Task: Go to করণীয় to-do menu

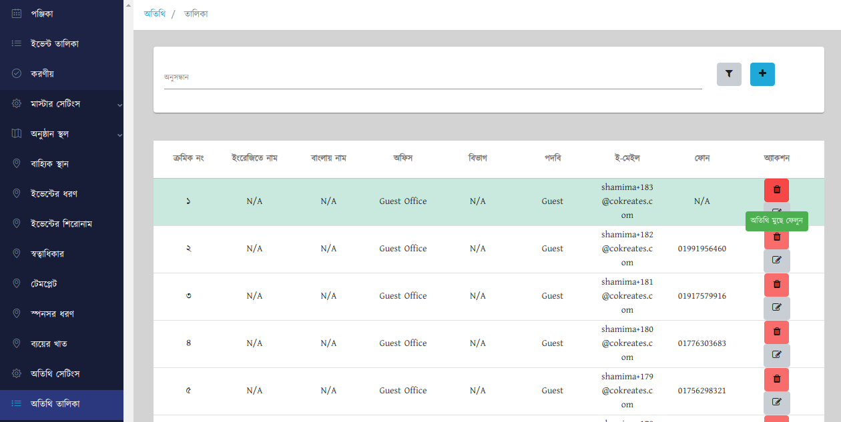Action: coord(61,73)
